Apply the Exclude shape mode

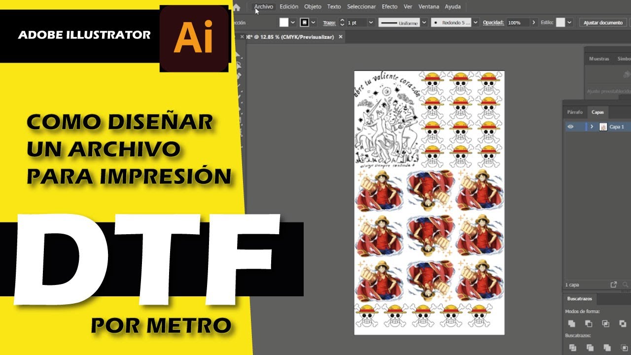pos(623,323)
